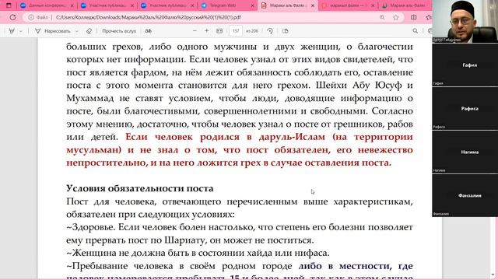This screenshot has width=498, height=280.
Task: Select the presenter's video thumbnail
Action: tap(465, 21)
